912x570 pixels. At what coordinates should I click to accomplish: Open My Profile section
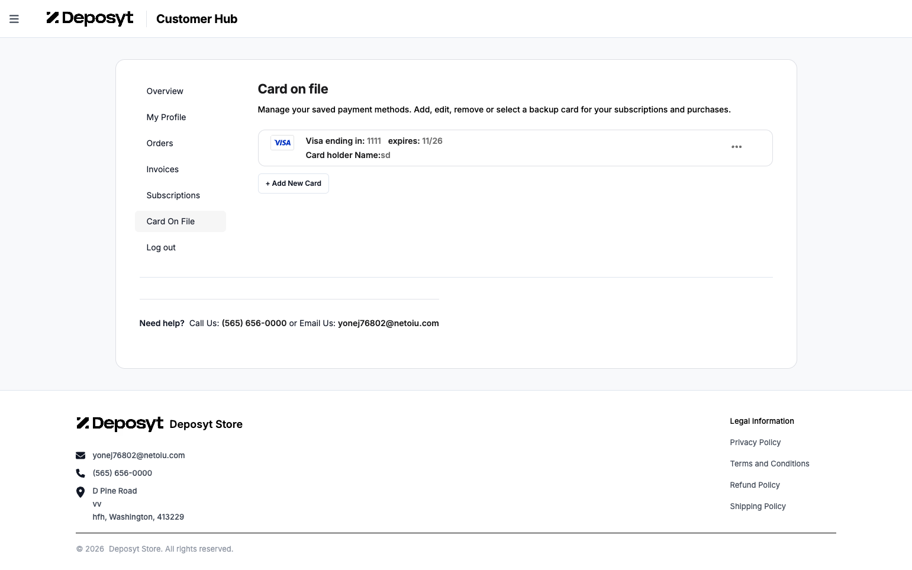coord(166,117)
